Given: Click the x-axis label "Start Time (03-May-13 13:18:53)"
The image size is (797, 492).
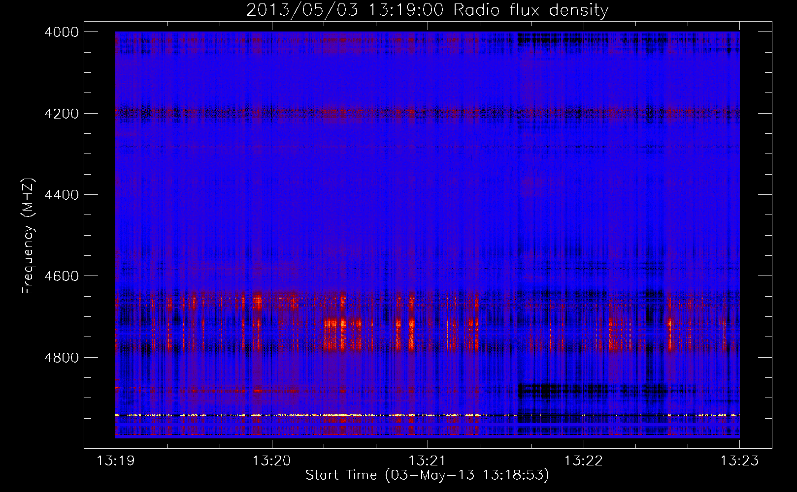Looking at the screenshot, I should (x=427, y=475).
